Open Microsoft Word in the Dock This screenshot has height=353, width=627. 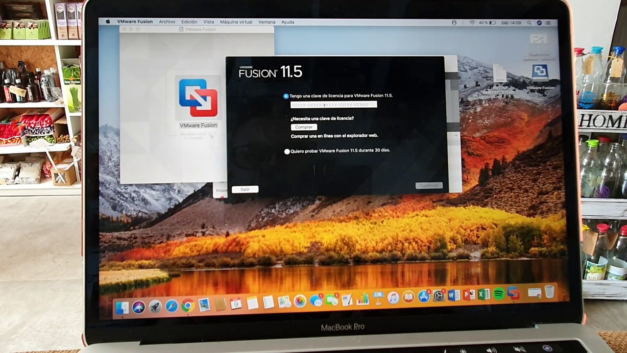(454, 295)
